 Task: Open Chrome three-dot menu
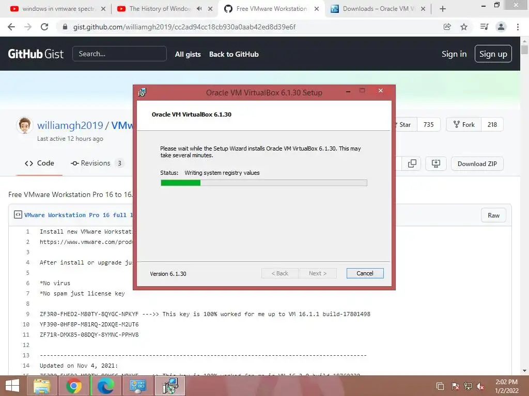[x=518, y=27]
